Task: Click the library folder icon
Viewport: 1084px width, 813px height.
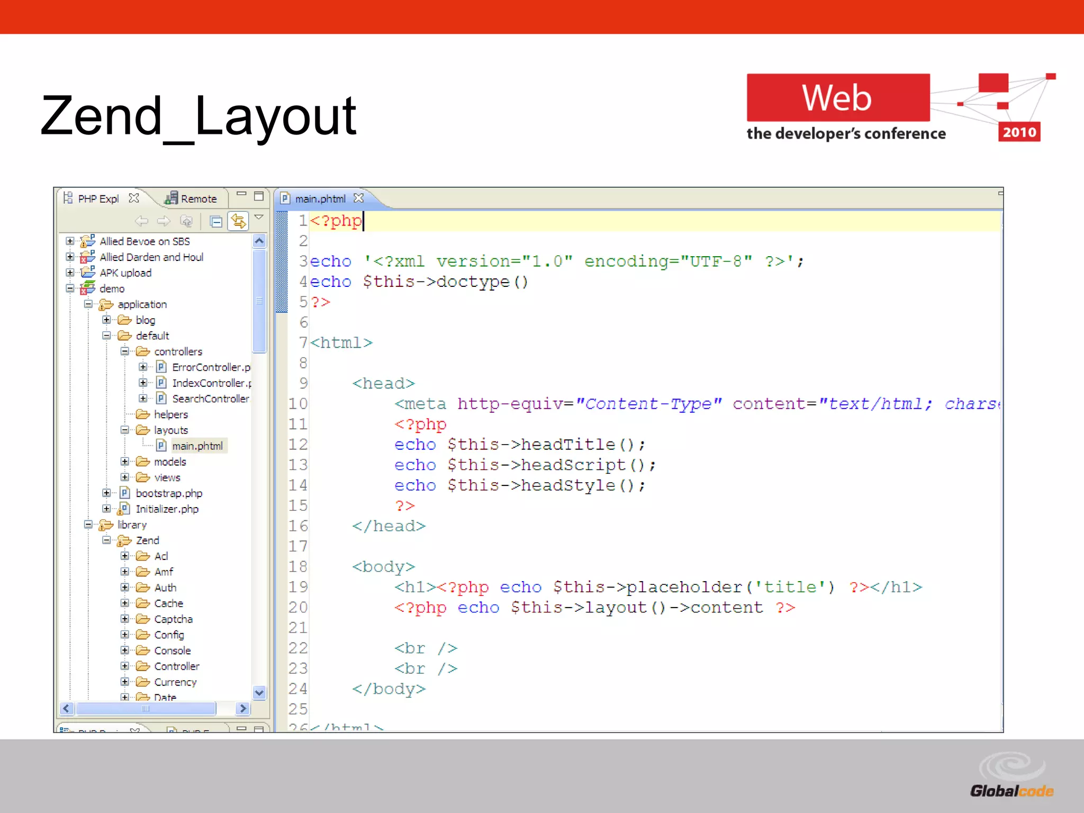Action: (106, 525)
